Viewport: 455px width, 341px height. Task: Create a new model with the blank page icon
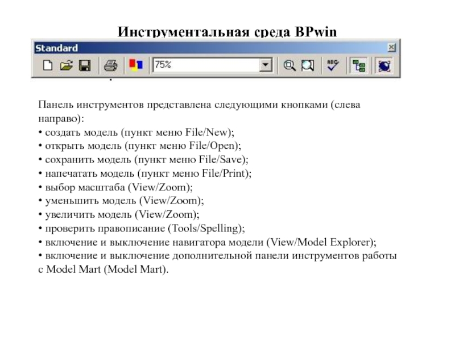pyautogui.click(x=48, y=66)
